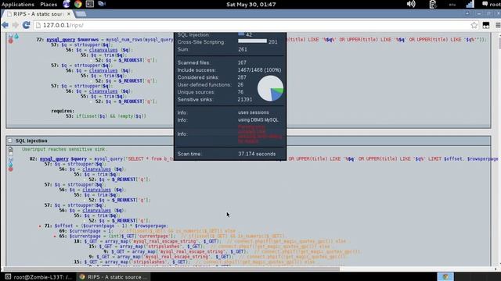The width and height of the screenshot is (501, 281).
Task: Bookmark this page with the star
Action: 474,25
